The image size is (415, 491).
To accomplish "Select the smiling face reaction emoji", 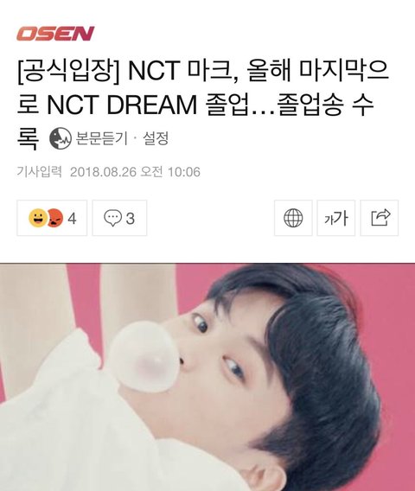I will tap(37, 218).
